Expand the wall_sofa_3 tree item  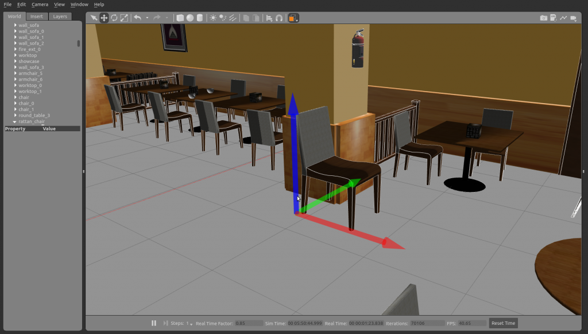[16, 67]
